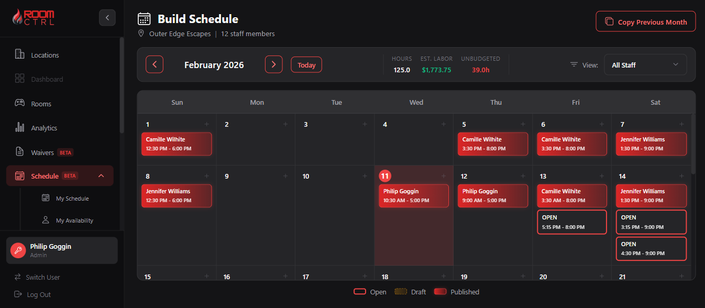Open the Dashboard grid icon

(20, 79)
